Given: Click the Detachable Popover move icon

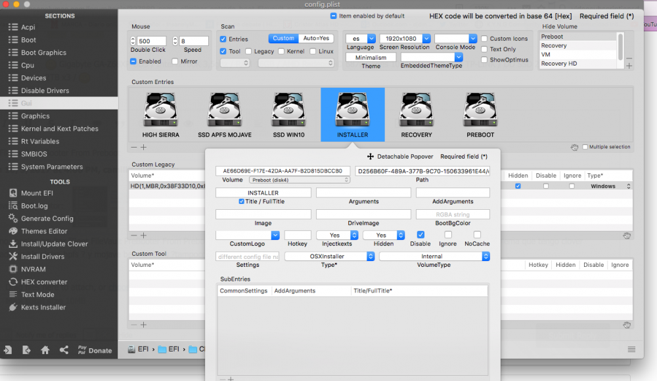Looking at the screenshot, I should point(371,157).
